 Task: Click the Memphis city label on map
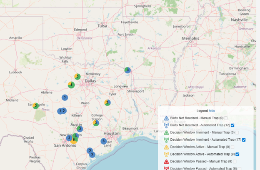coord(190,38)
